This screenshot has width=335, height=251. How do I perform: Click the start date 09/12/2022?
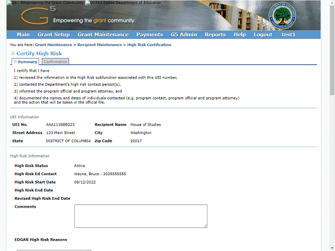point(85,182)
